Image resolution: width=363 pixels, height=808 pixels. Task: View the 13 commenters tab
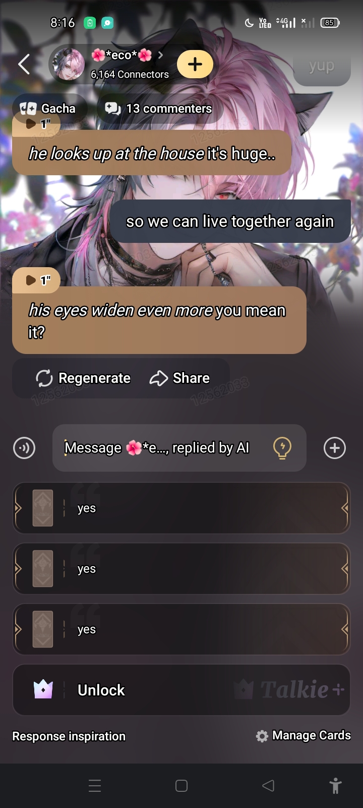(159, 109)
